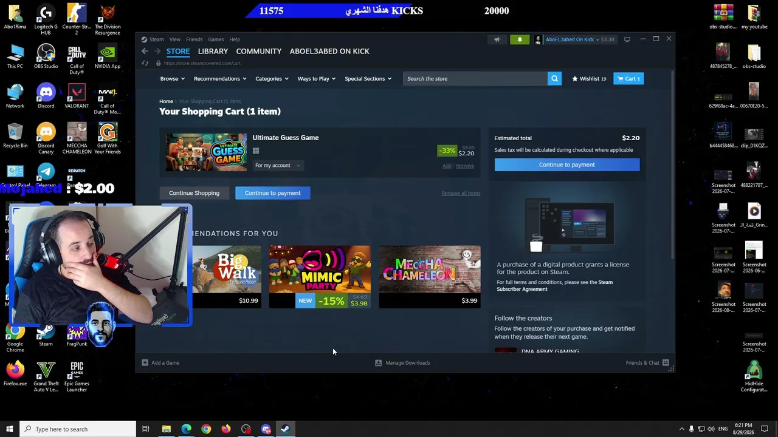Open the Meccha Chameleon recommendation
The image size is (778, 437).
point(430,277)
